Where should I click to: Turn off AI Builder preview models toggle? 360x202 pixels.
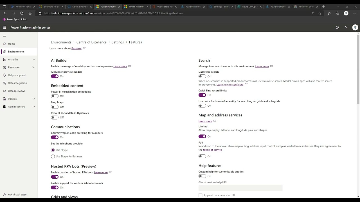(x=55, y=76)
